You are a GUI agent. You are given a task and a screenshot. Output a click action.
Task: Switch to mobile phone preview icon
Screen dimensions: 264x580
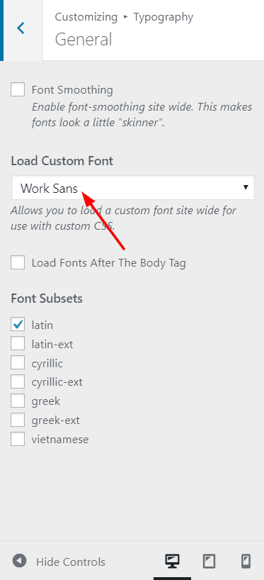pyautogui.click(x=246, y=561)
